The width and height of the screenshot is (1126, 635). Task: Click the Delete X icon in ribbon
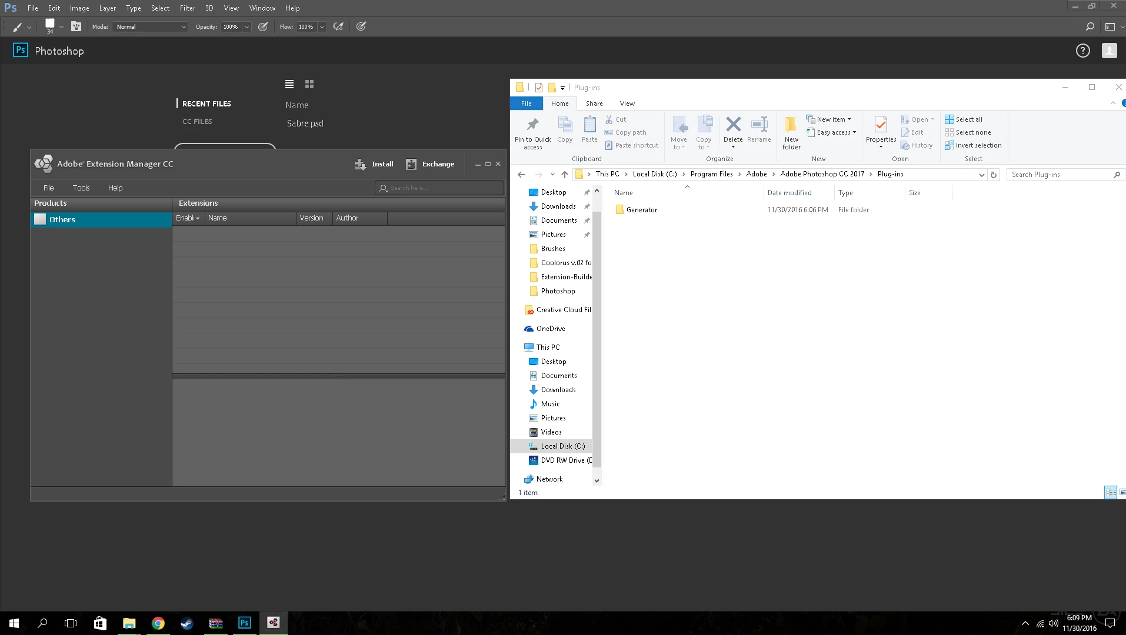(733, 124)
